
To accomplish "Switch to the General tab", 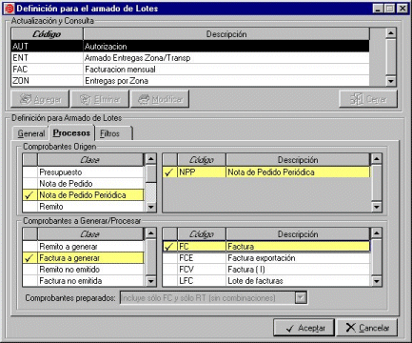I will tap(30, 133).
